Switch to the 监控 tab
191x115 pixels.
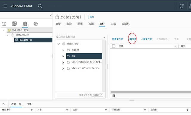coord(69,24)
